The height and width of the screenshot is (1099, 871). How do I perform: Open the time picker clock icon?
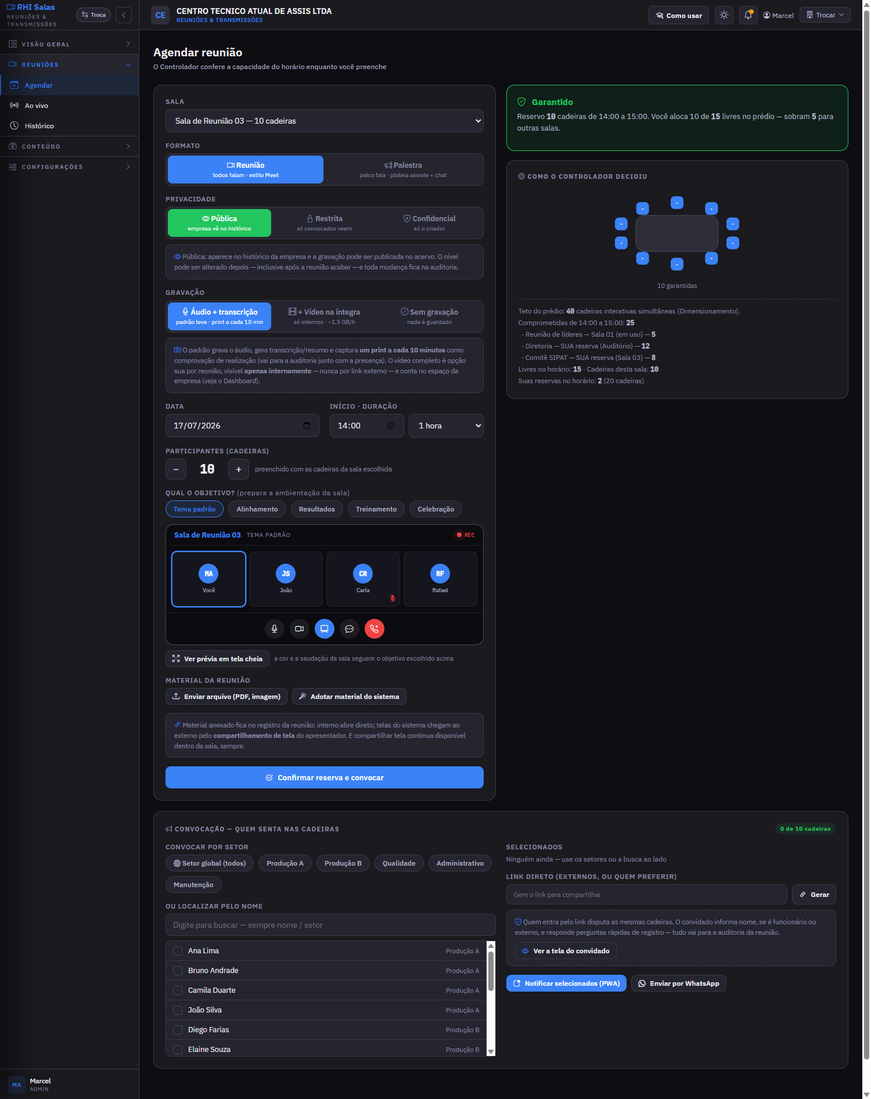pos(391,426)
